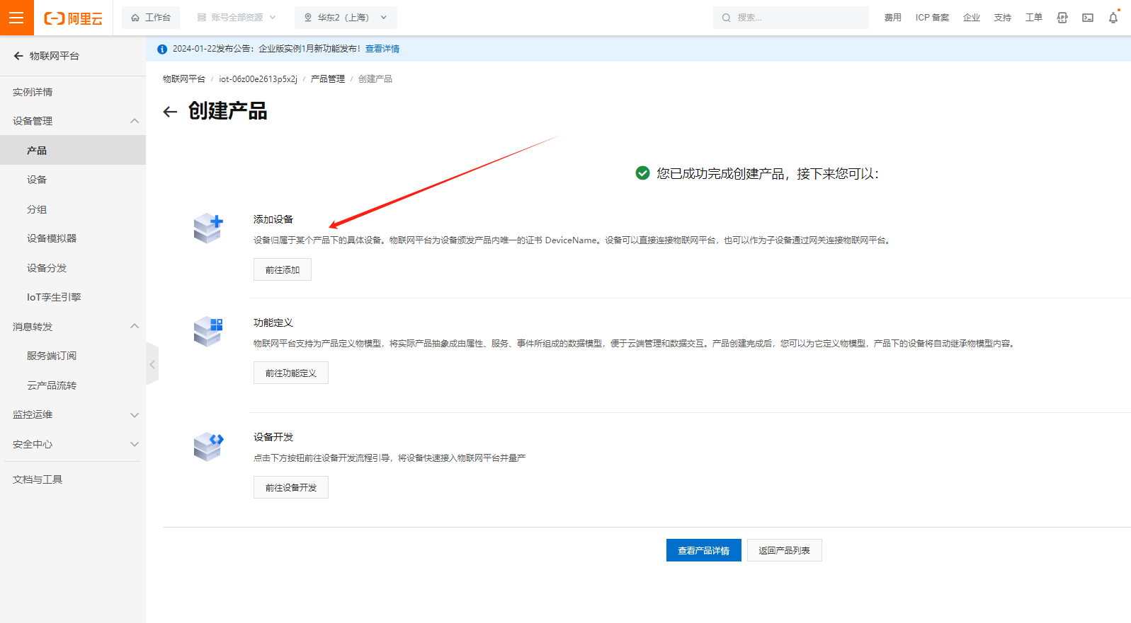
Task: Launch Cloud Shell terminal icon
Action: (x=1087, y=18)
